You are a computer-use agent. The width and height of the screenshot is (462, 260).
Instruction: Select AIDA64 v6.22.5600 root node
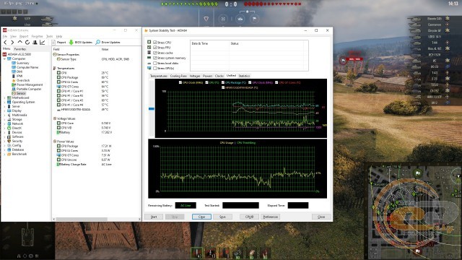pyautogui.click(x=19, y=54)
